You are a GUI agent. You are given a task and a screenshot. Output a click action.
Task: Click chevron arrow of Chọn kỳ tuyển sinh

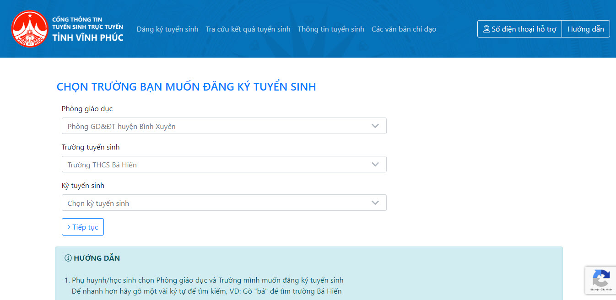click(375, 203)
